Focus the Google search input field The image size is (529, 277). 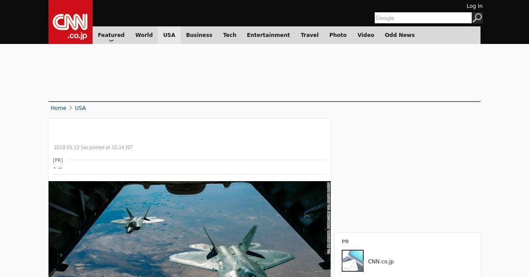click(x=423, y=18)
